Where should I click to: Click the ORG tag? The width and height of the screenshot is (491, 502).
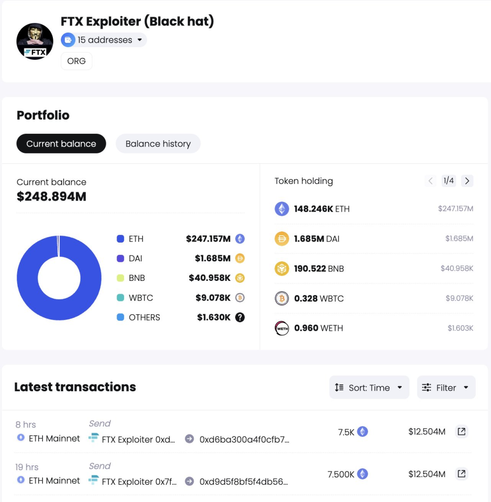click(76, 61)
